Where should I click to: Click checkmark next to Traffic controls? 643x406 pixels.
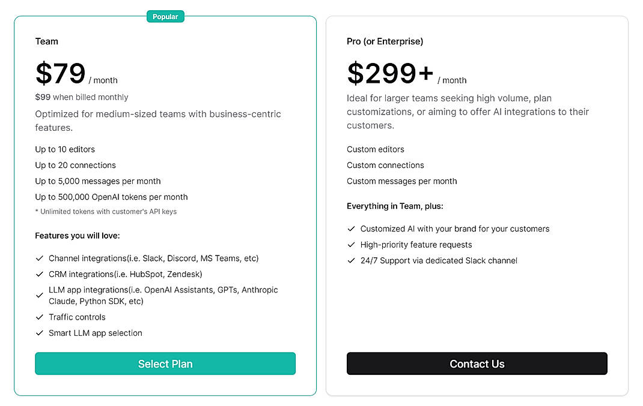(40, 317)
